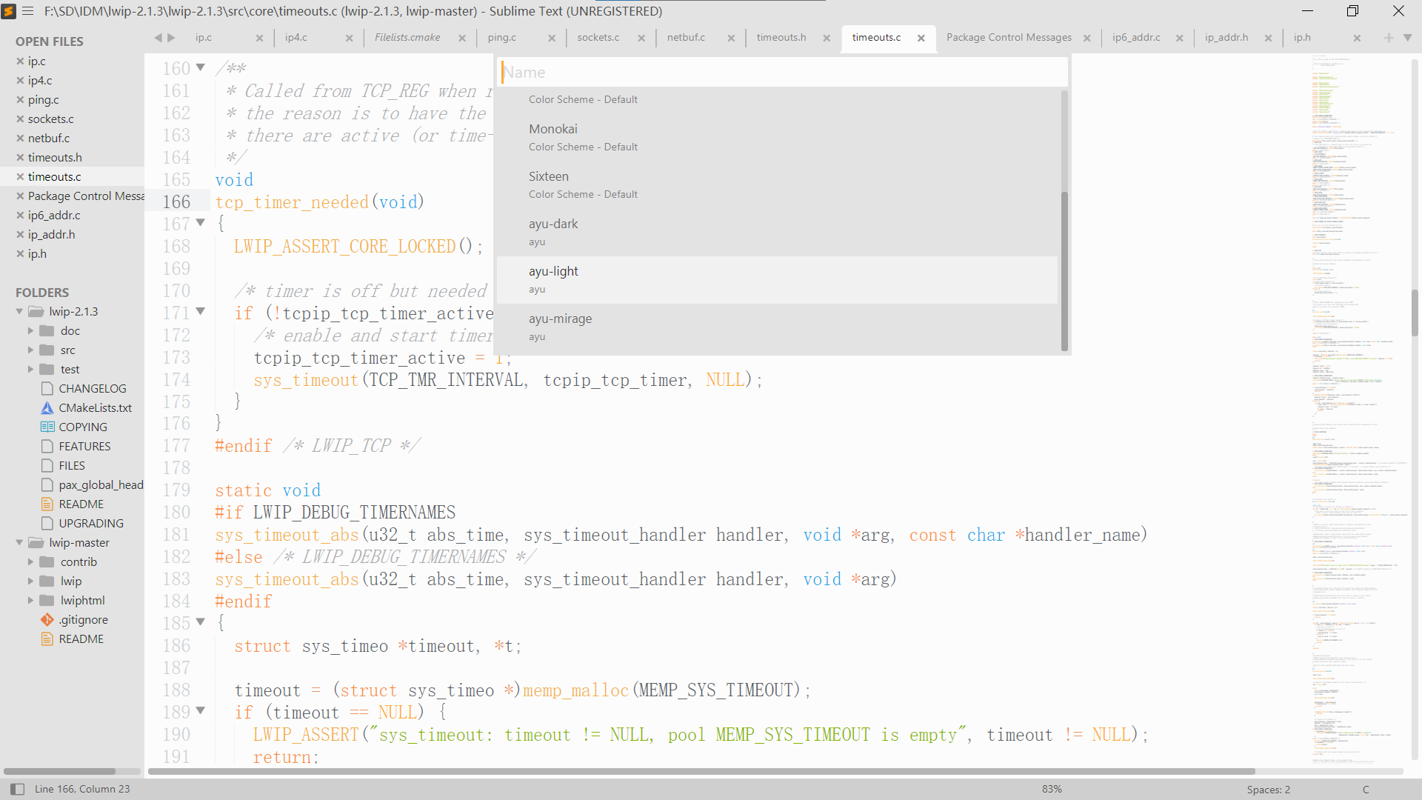1422x800 pixels.
Task: Close sockets.c from the Open Files list
Action: pyautogui.click(x=19, y=119)
